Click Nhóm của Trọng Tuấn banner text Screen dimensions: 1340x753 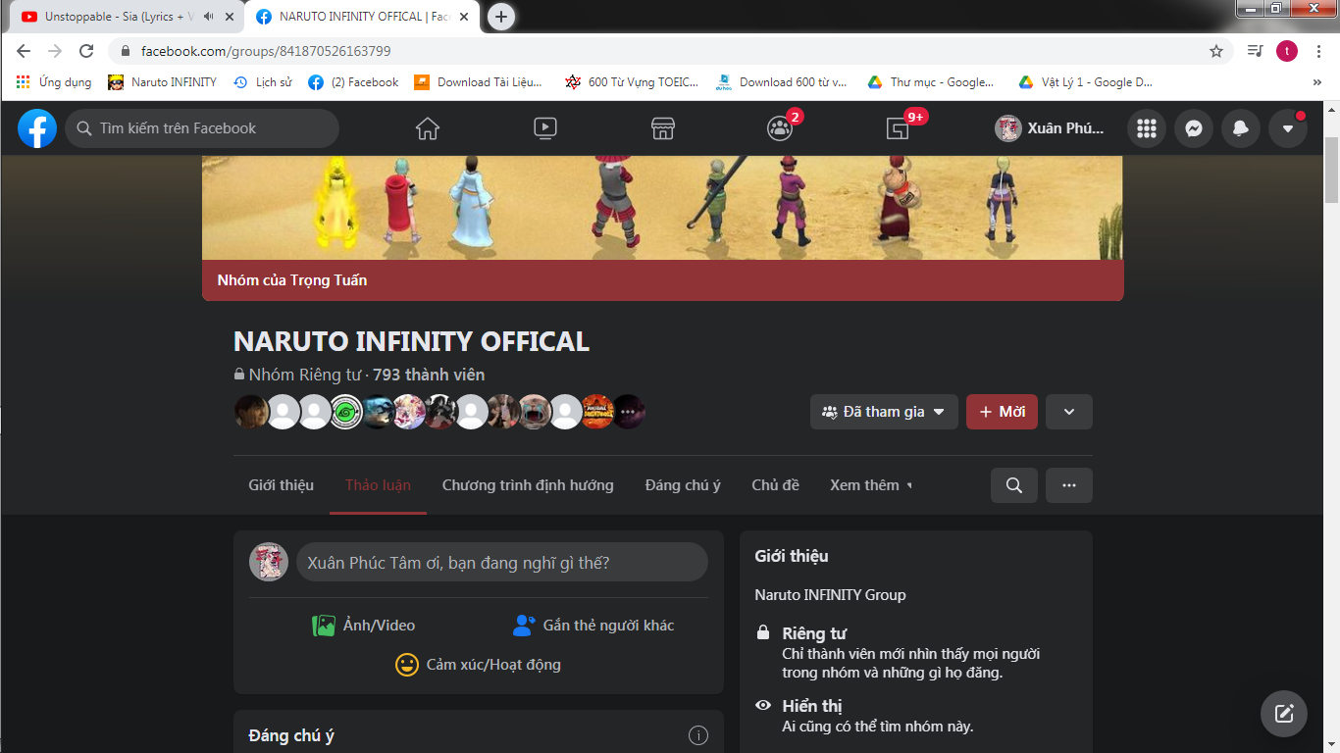(x=292, y=280)
